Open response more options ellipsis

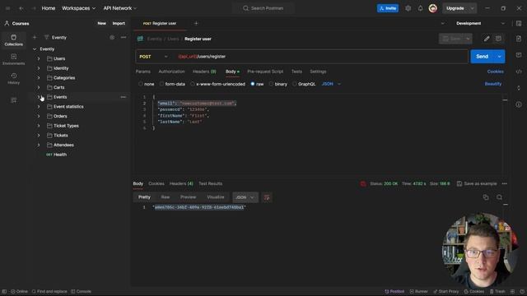coord(505,183)
